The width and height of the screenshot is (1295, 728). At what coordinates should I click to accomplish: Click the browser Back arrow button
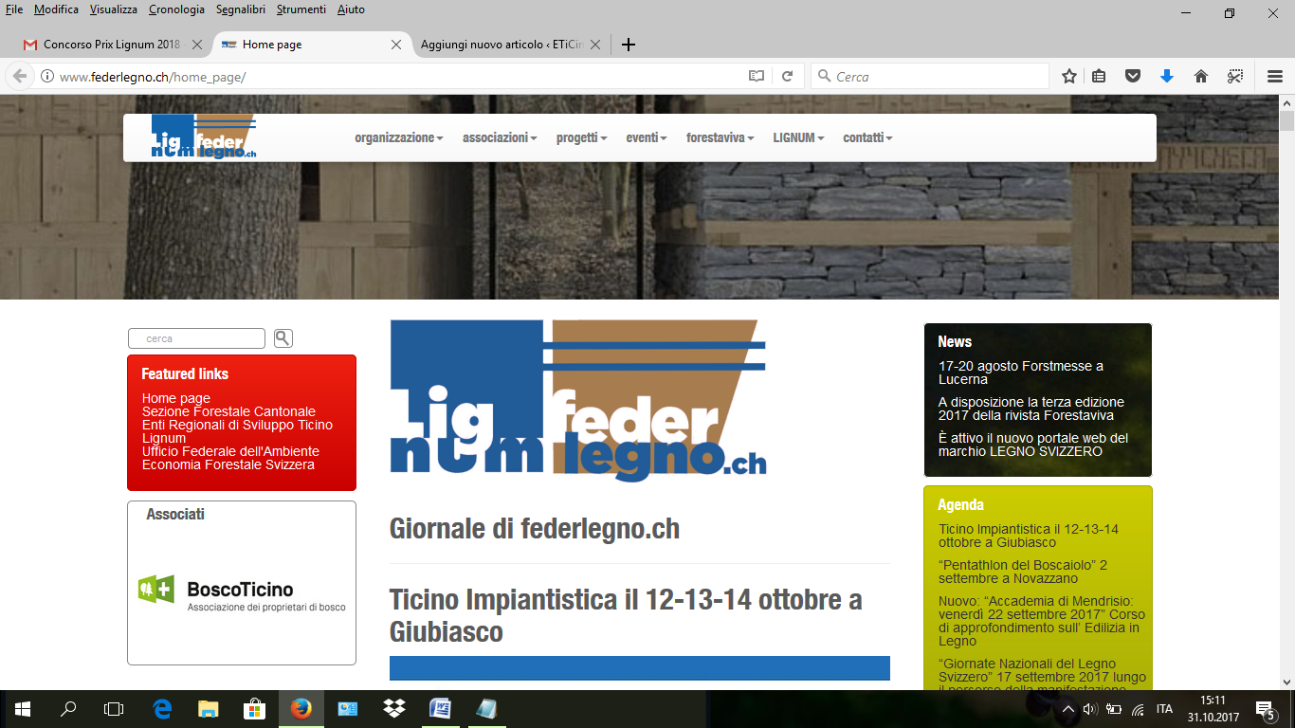(20, 77)
